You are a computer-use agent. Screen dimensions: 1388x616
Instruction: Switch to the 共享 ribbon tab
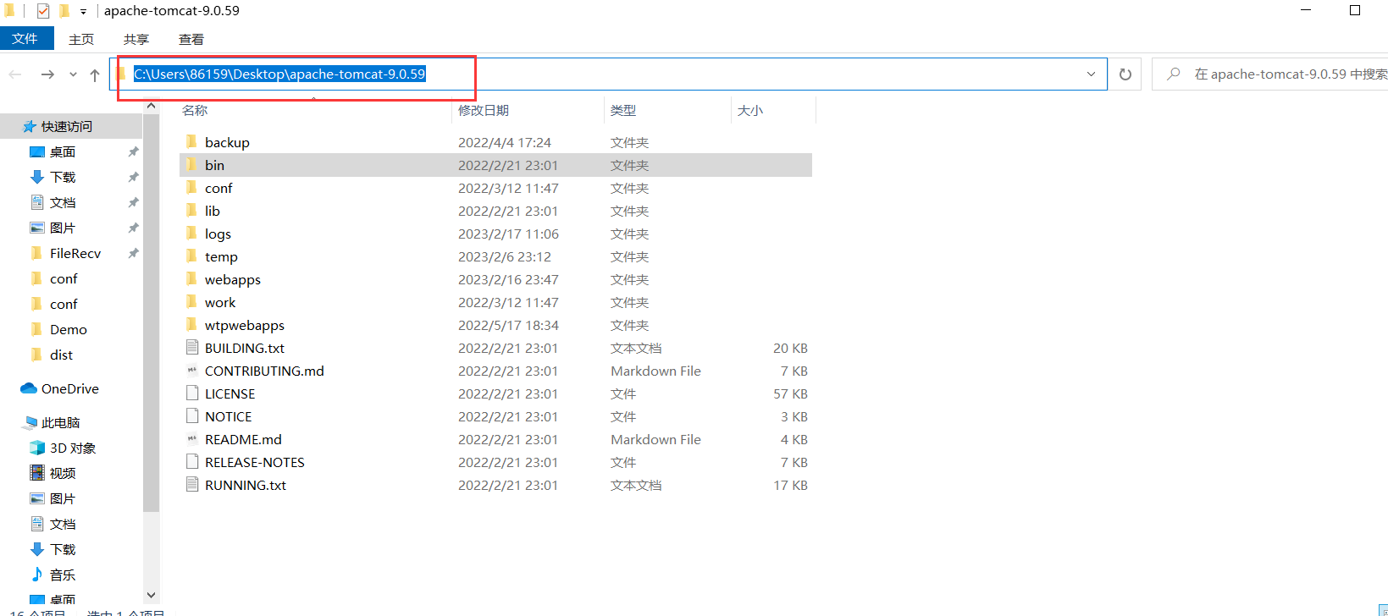click(136, 39)
